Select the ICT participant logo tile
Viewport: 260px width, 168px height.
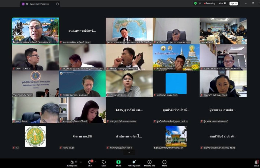(35, 137)
